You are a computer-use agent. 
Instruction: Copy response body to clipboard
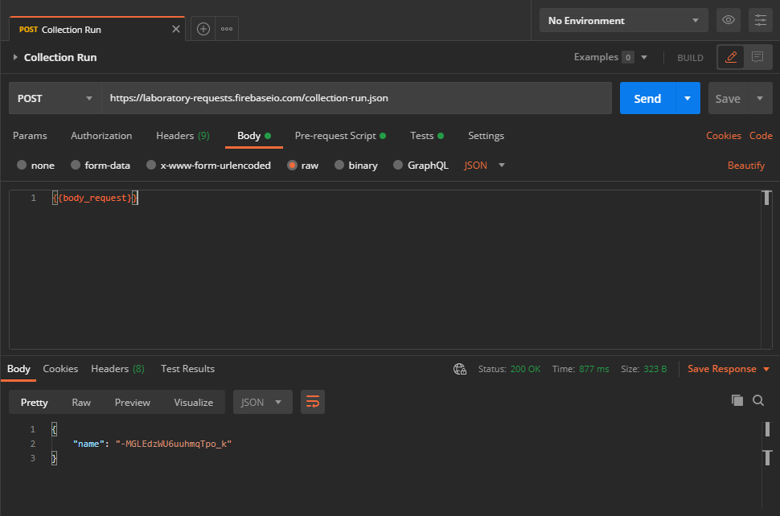click(x=737, y=400)
